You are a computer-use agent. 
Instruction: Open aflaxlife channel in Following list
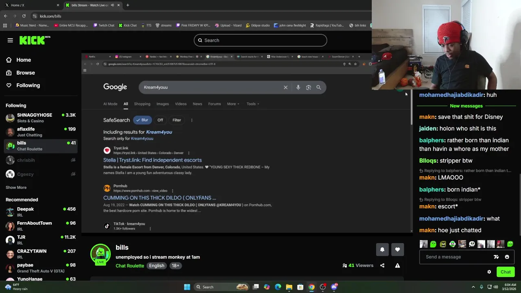(x=41, y=132)
